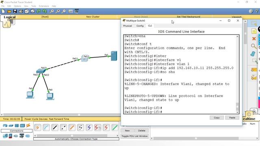
Task: Click the Zoom In magnifier icon
Action: [x=52, y=11]
